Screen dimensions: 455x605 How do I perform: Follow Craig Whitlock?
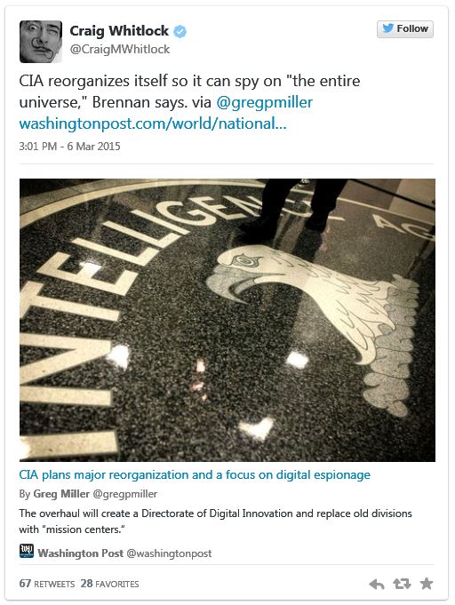(405, 29)
